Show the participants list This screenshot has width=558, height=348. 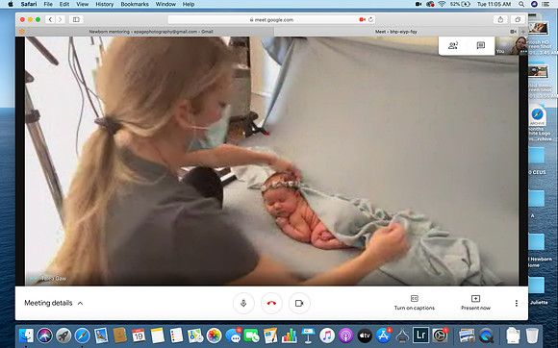click(453, 45)
